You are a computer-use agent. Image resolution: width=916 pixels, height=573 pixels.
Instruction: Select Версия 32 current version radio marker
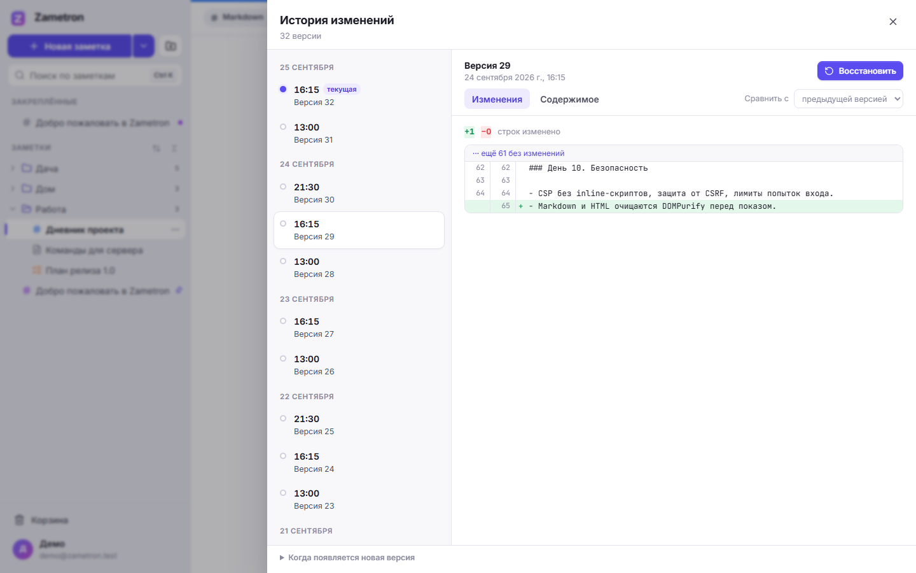coord(283,89)
